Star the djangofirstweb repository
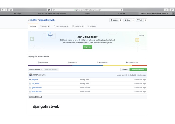 [127, 20]
